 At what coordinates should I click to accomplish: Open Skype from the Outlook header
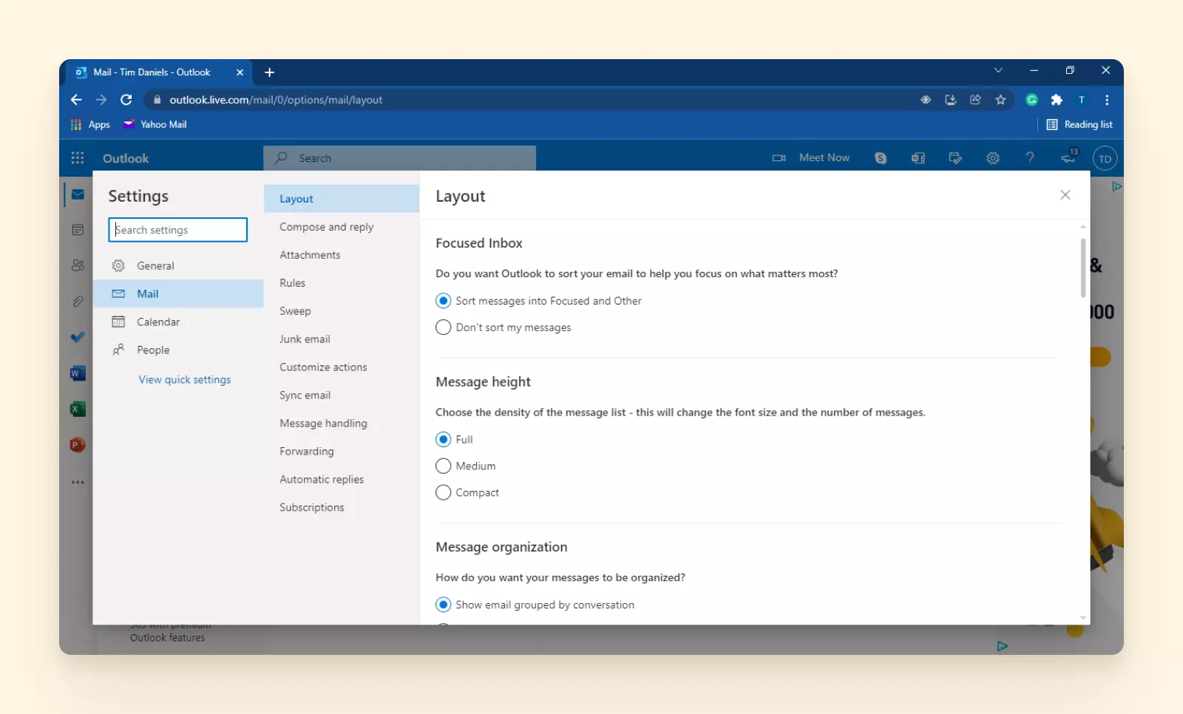click(881, 158)
